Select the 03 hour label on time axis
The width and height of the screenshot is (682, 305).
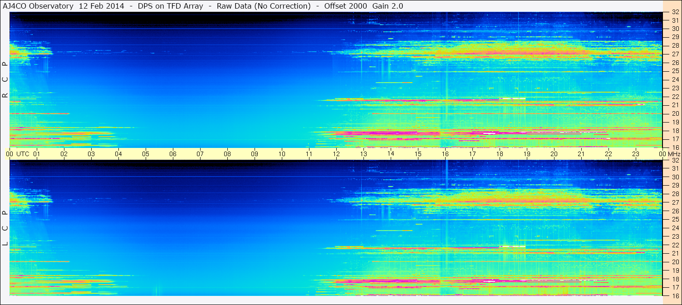click(91, 154)
